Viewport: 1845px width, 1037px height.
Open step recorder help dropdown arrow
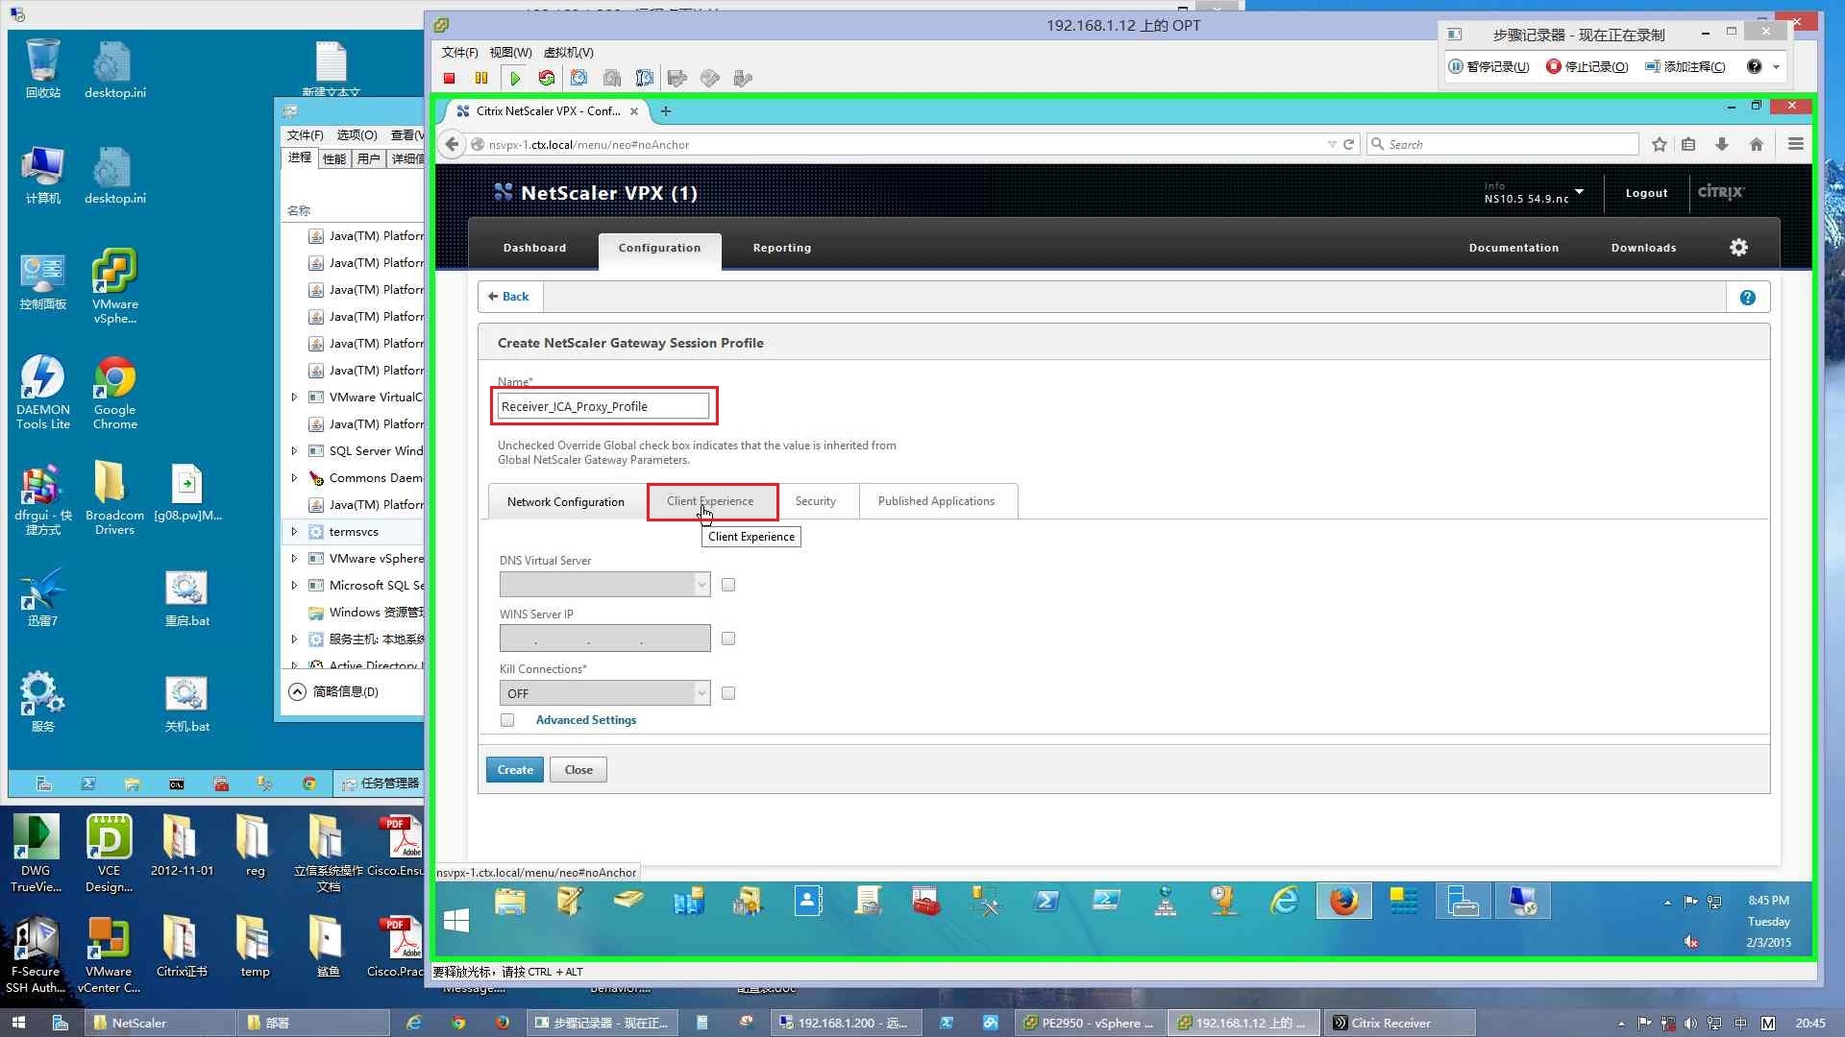coord(1776,67)
